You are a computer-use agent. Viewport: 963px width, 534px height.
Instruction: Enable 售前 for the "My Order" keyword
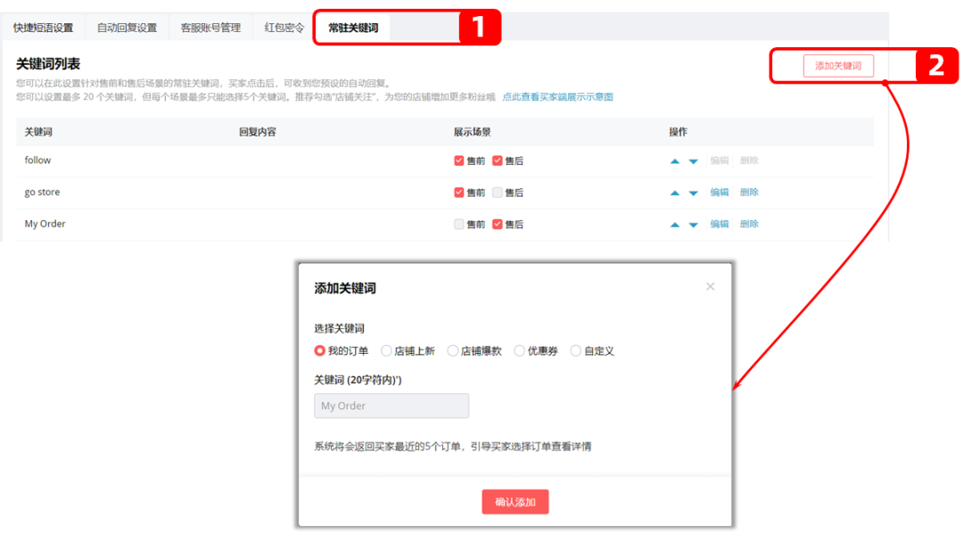tap(457, 224)
